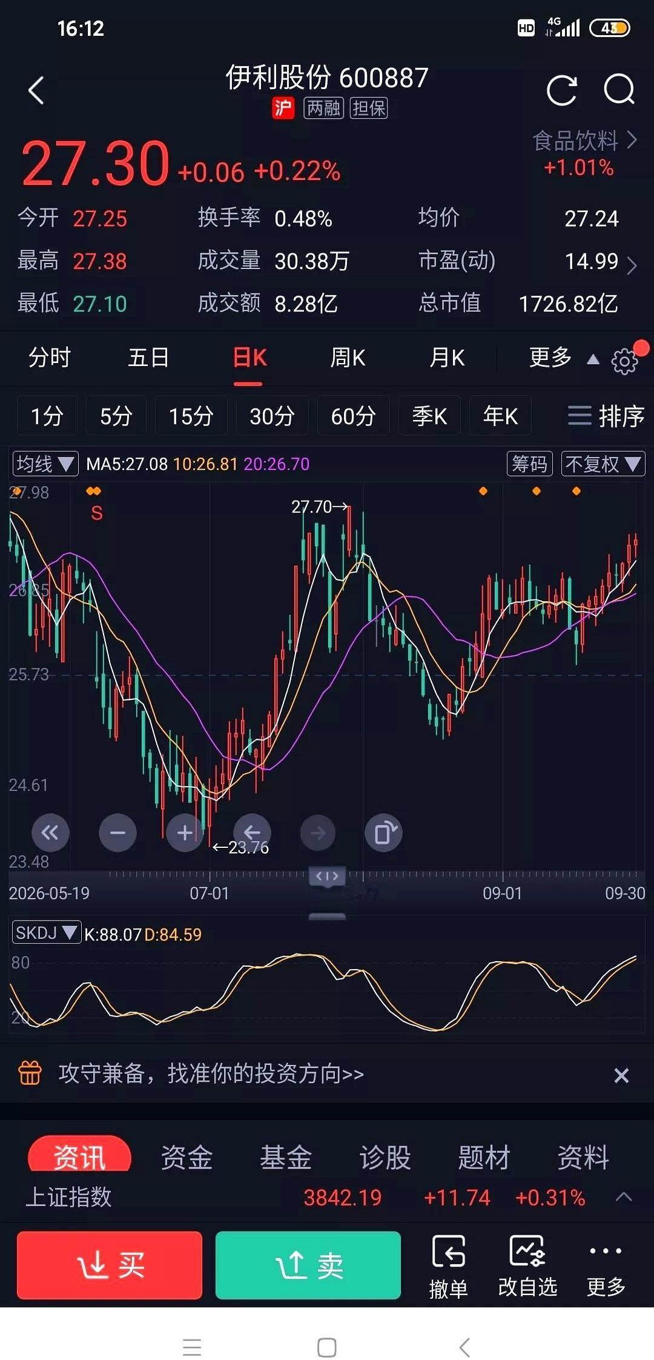Tap the 排序 sort icon
Viewport: 654px width, 1360px height.
click(x=606, y=416)
